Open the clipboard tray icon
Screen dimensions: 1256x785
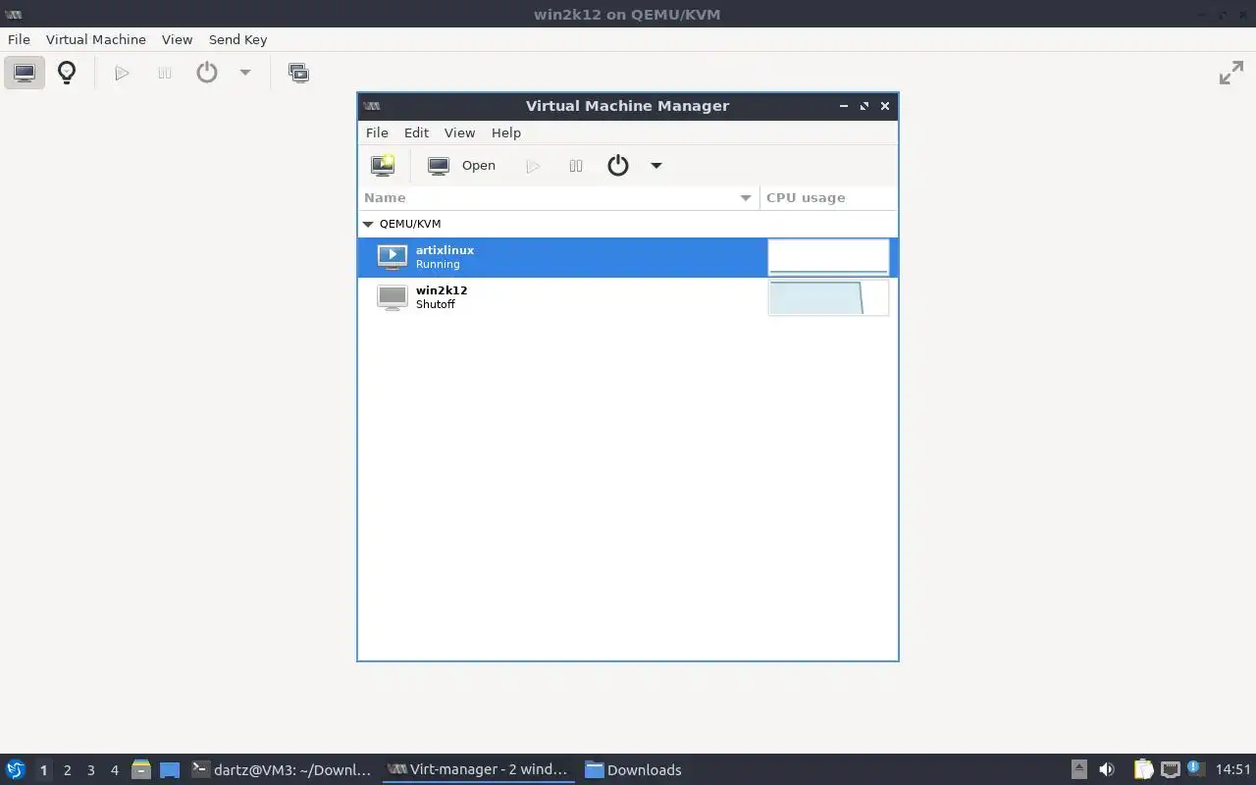coord(1144,769)
